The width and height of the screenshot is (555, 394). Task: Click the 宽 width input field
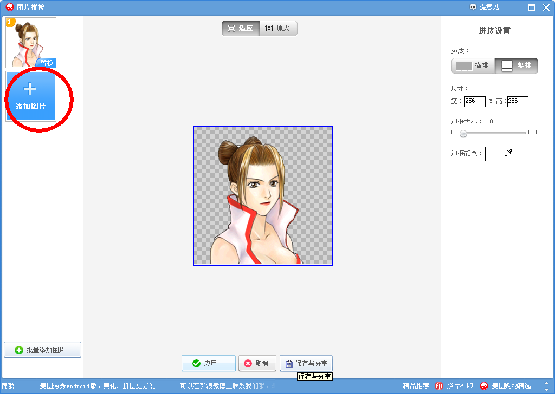[x=475, y=101]
